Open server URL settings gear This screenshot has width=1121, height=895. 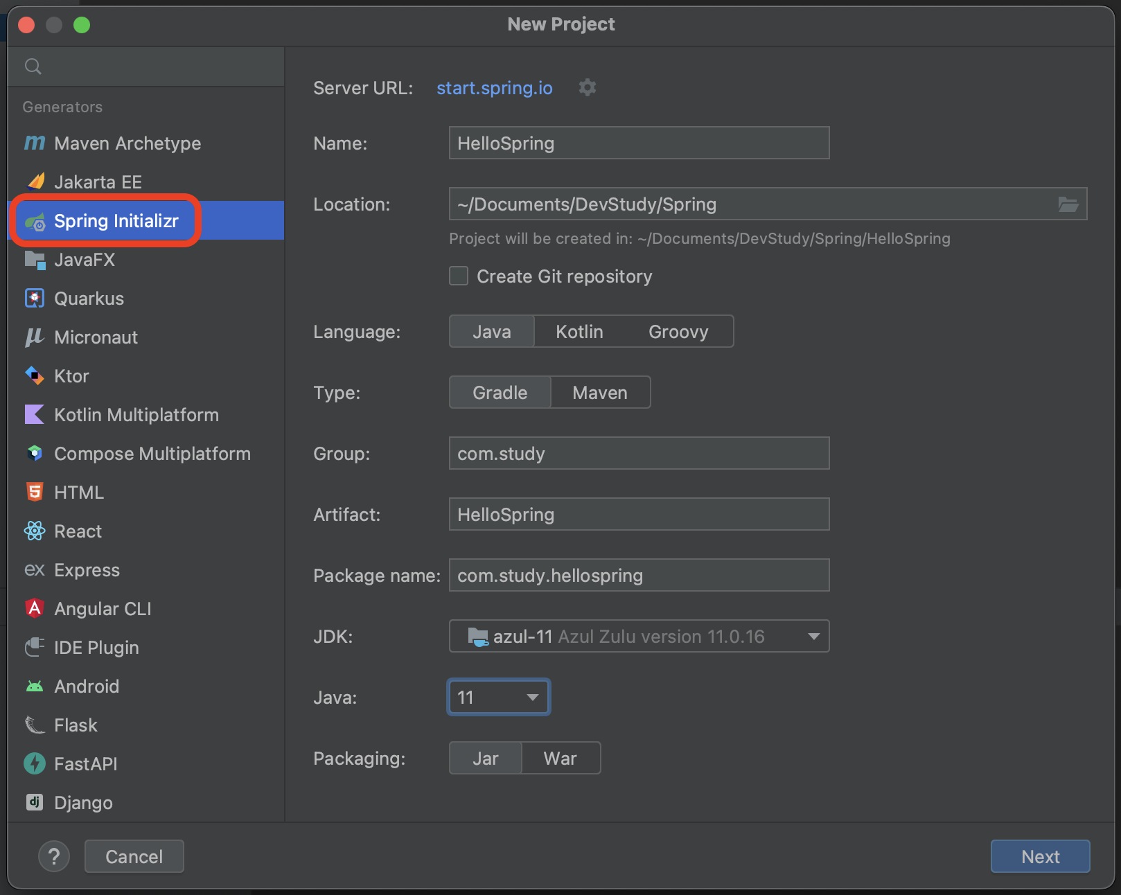click(588, 87)
